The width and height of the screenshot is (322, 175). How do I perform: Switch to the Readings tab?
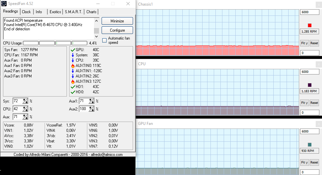(x=11, y=11)
